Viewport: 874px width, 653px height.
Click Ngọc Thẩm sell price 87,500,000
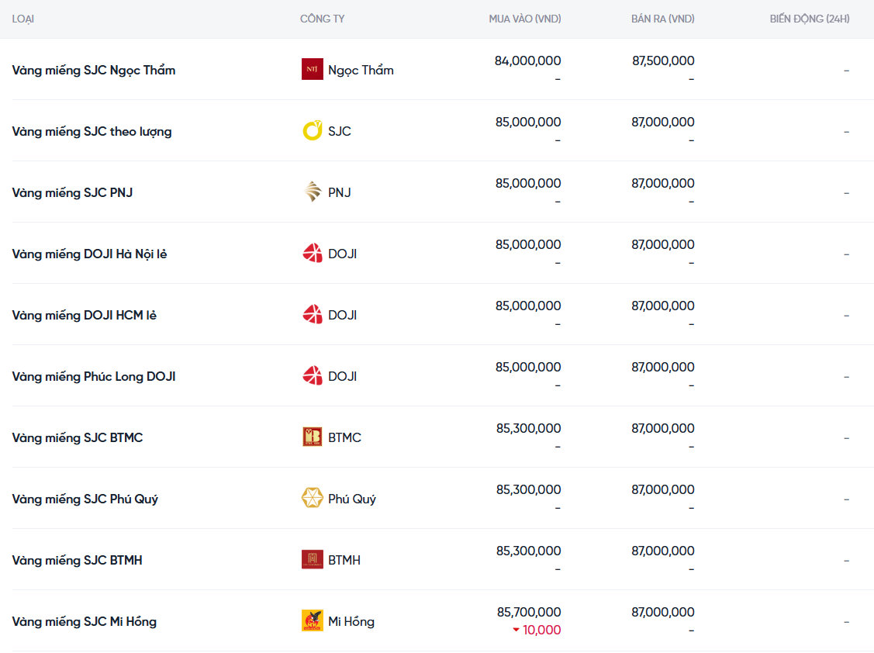663,60
